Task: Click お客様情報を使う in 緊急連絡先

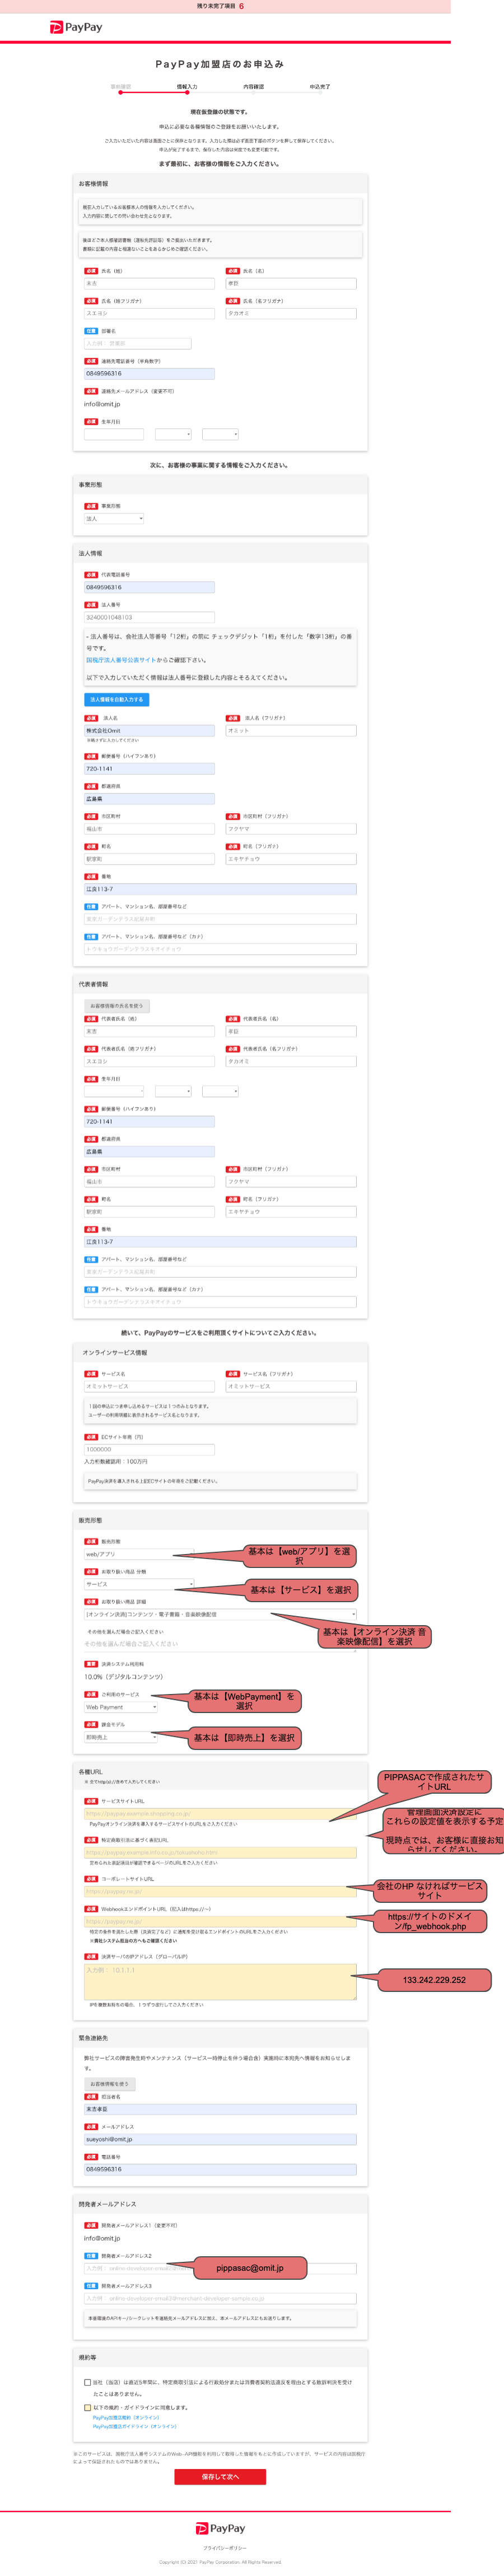Action: pyautogui.click(x=109, y=2084)
